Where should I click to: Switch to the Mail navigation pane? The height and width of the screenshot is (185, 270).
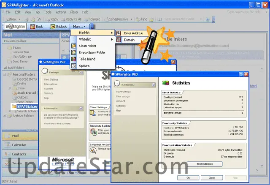pos(20,136)
